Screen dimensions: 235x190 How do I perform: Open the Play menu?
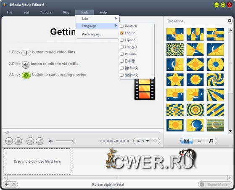point(66,12)
